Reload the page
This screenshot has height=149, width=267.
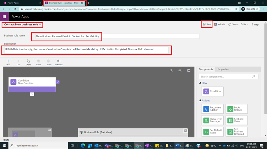pyautogui.click(x=15, y=9)
